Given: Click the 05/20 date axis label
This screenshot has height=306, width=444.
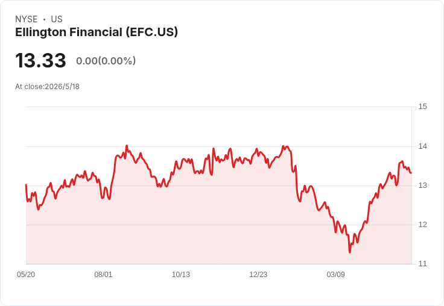Looking at the screenshot, I should pyautogui.click(x=26, y=274).
